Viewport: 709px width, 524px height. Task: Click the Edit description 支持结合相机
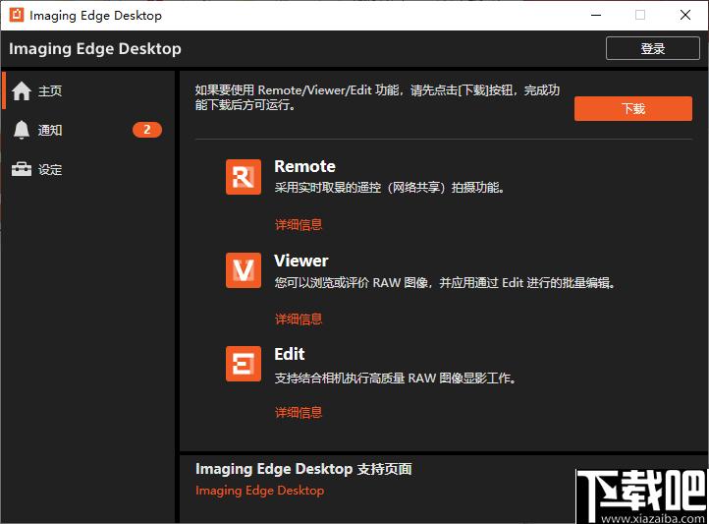coord(395,378)
